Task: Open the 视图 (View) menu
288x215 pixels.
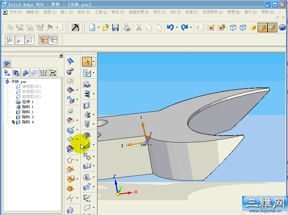Action: click(x=50, y=12)
